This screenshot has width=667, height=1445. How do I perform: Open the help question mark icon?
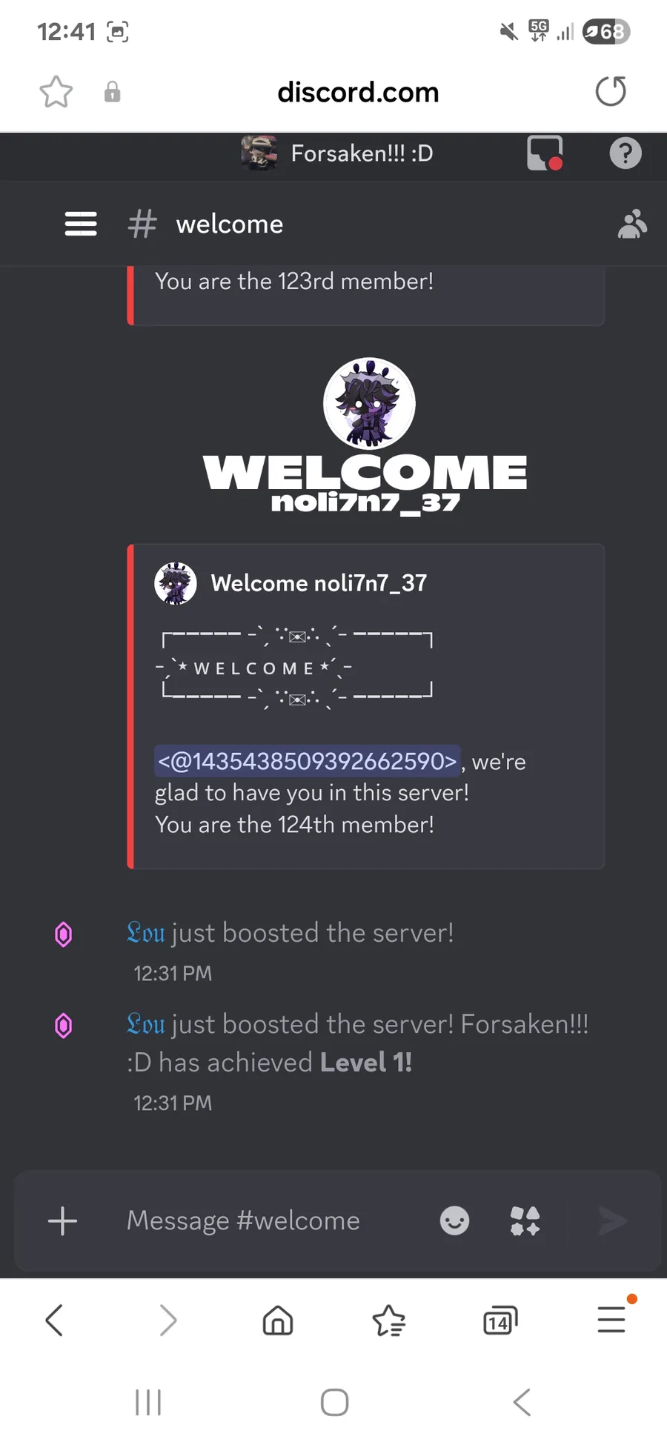pyautogui.click(x=625, y=153)
